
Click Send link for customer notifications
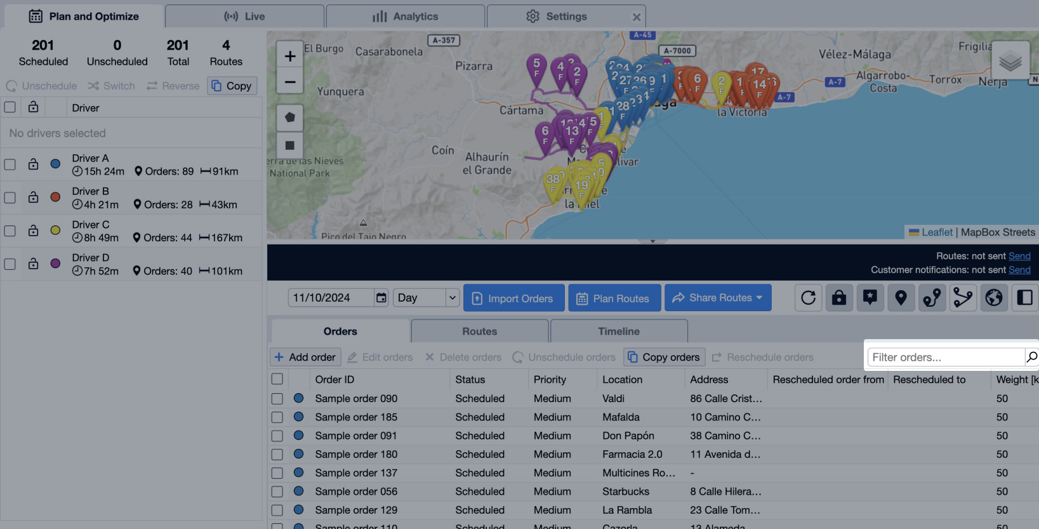1019,270
